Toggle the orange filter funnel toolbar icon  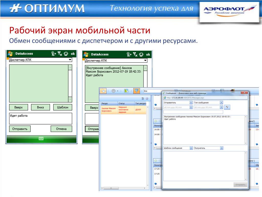[x=137, y=91]
